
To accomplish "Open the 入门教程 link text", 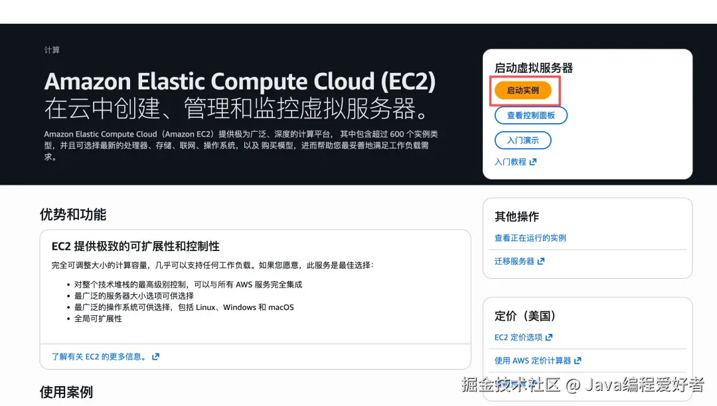I will click(x=510, y=162).
